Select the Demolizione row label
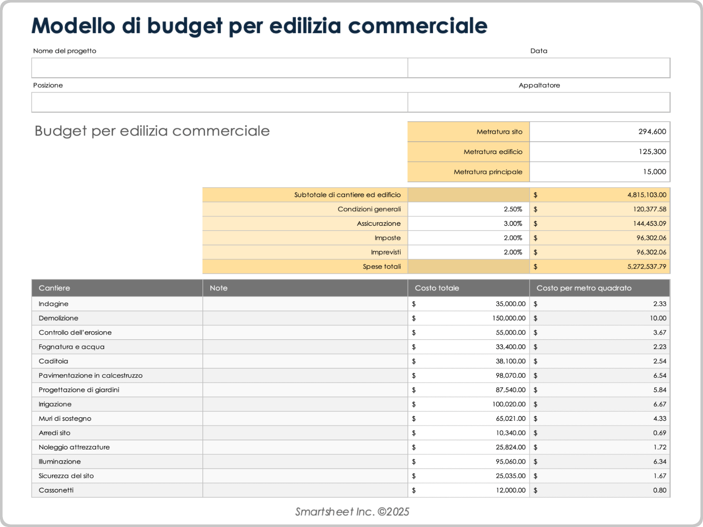Viewport: 703px width, 527px height. tap(59, 318)
